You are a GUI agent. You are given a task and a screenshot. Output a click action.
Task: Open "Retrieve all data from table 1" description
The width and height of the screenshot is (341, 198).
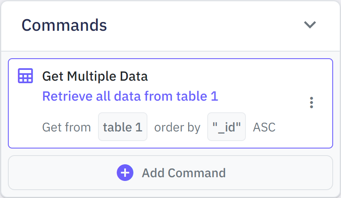(130, 97)
